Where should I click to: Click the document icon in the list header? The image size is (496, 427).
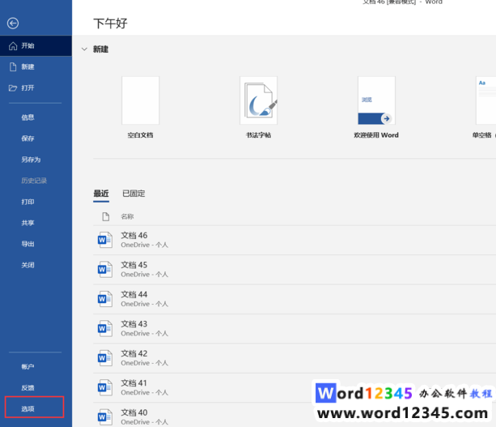pos(106,216)
